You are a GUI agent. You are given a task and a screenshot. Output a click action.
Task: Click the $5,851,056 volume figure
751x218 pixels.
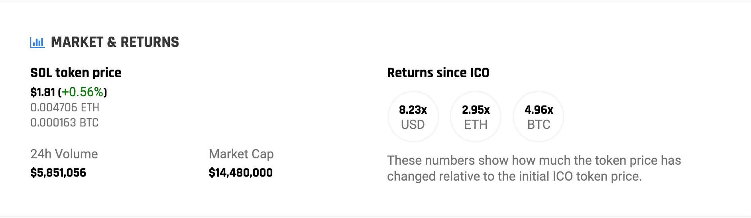point(58,173)
